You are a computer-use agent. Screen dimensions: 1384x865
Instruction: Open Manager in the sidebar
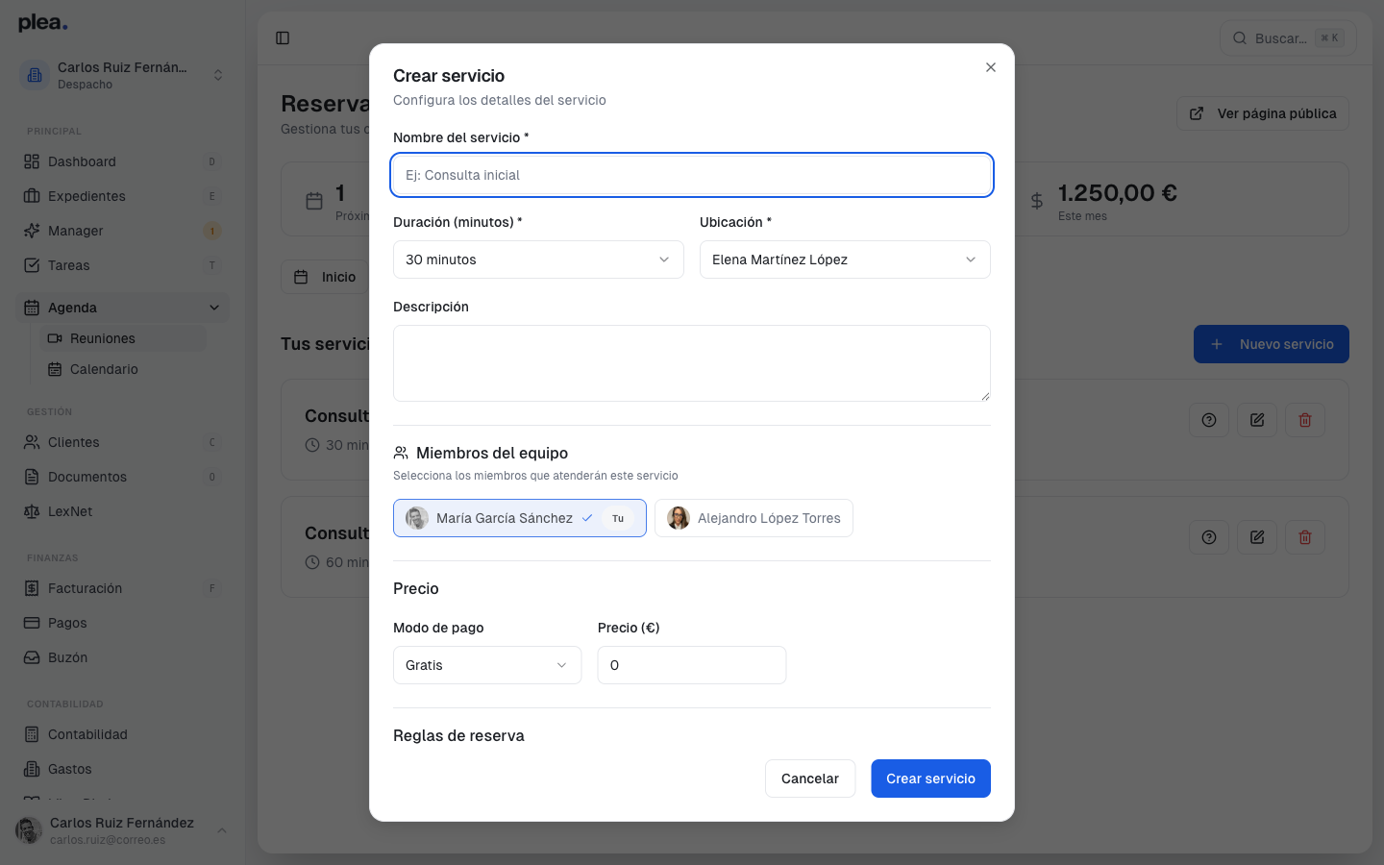click(122, 231)
